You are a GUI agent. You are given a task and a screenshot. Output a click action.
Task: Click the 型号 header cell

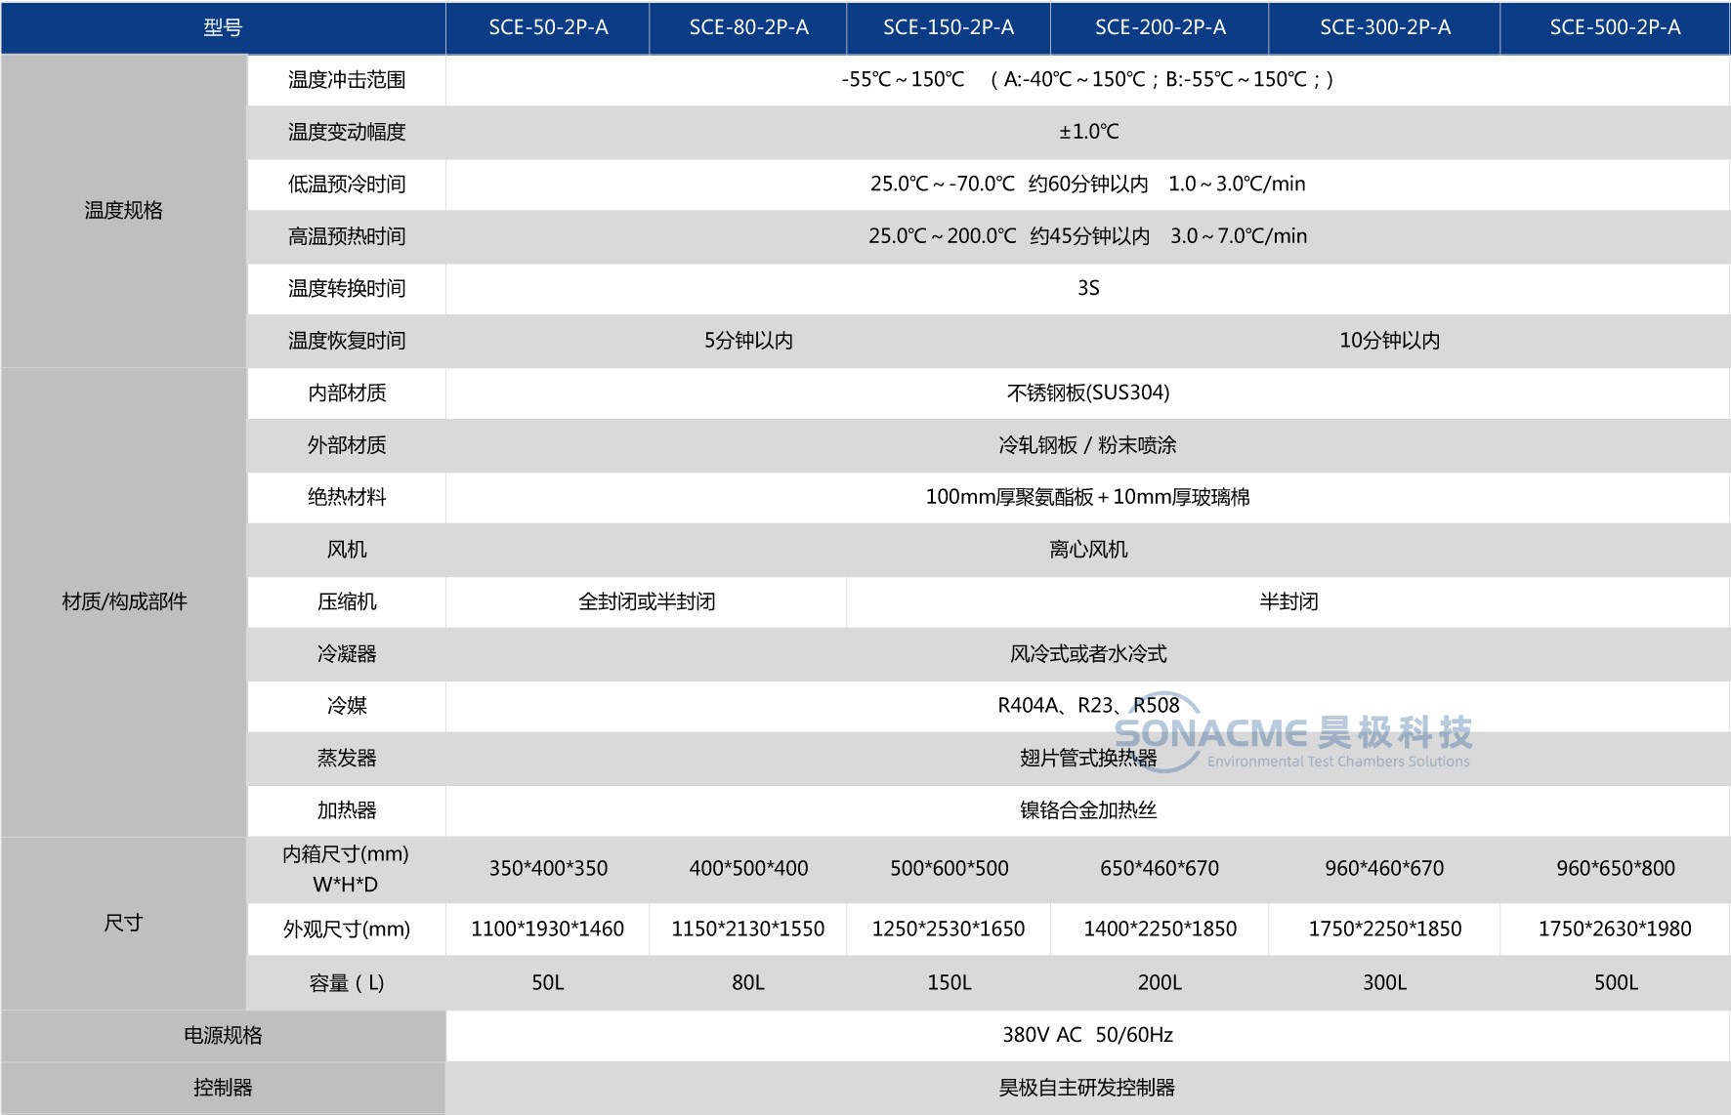coord(223,27)
